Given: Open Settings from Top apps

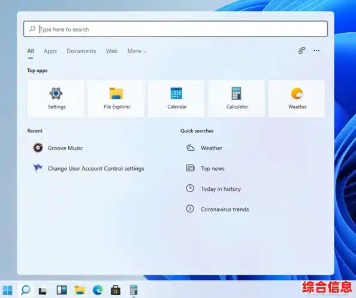Looking at the screenshot, I should click(x=56, y=99).
